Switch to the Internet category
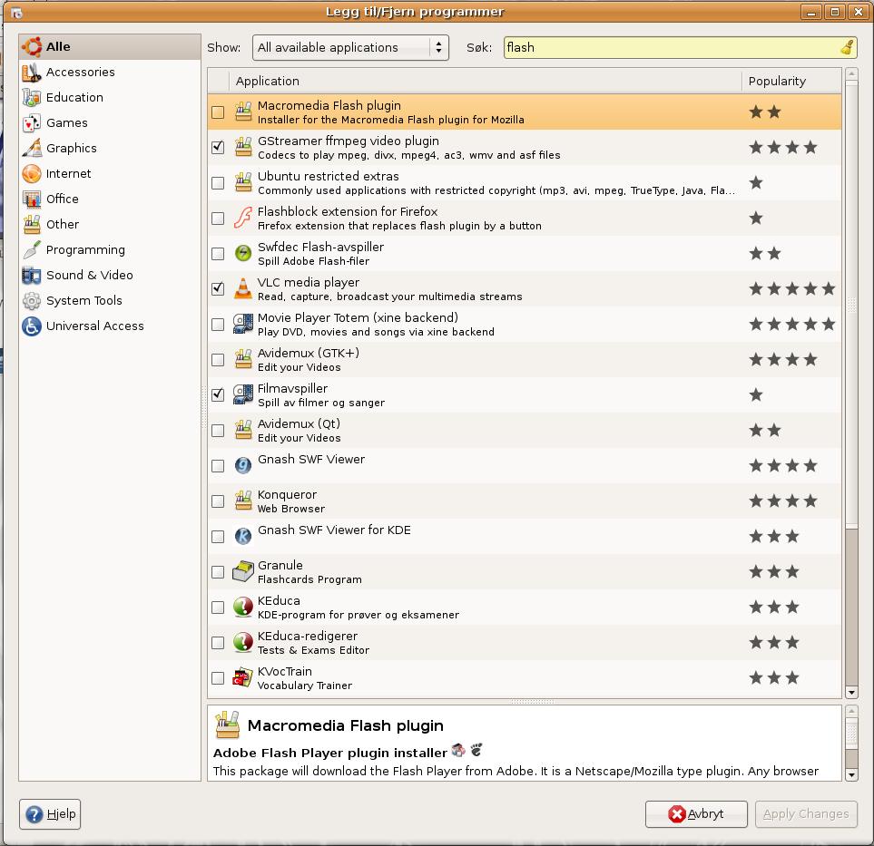This screenshot has height=846, width=874. point(109,174)
